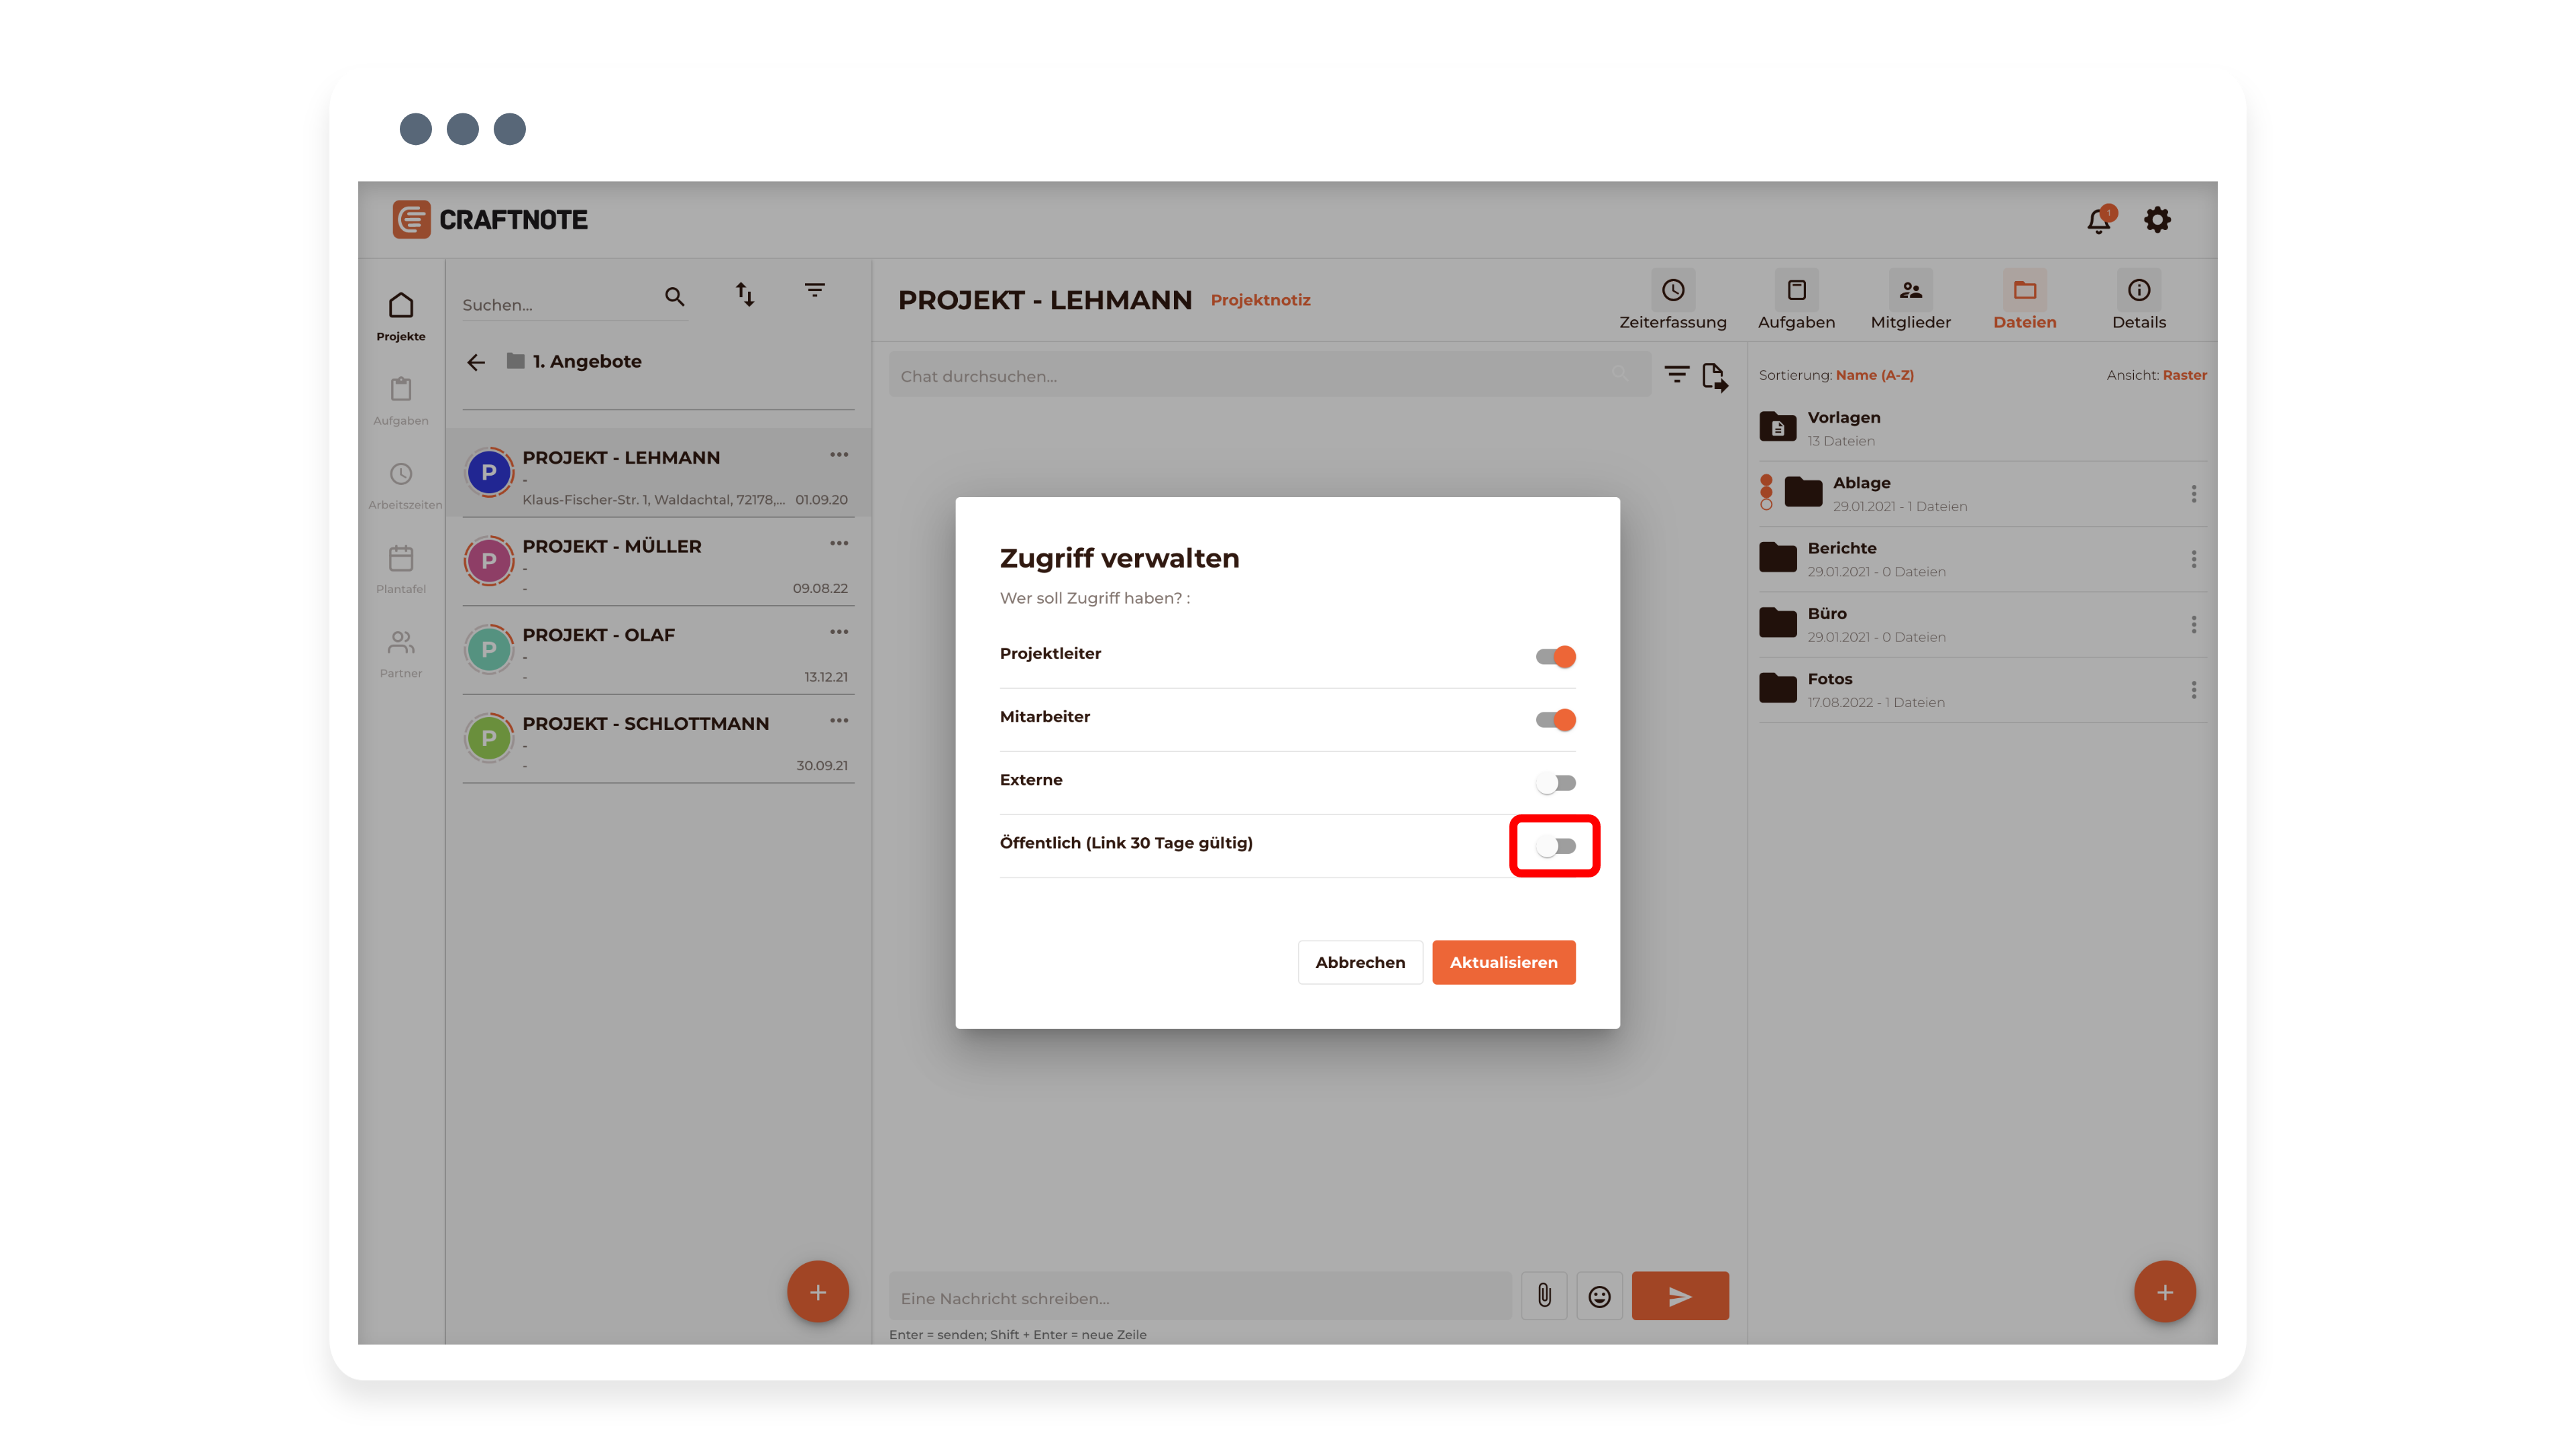
Task: Open the Sortierung Name (A-Z) dropdown
Action: [1874, 375]
